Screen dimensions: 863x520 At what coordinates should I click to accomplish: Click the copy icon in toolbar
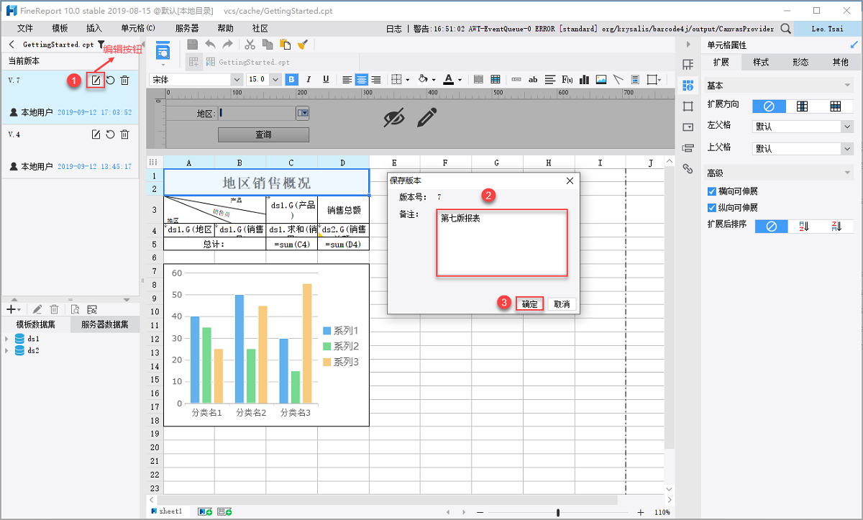268,45
